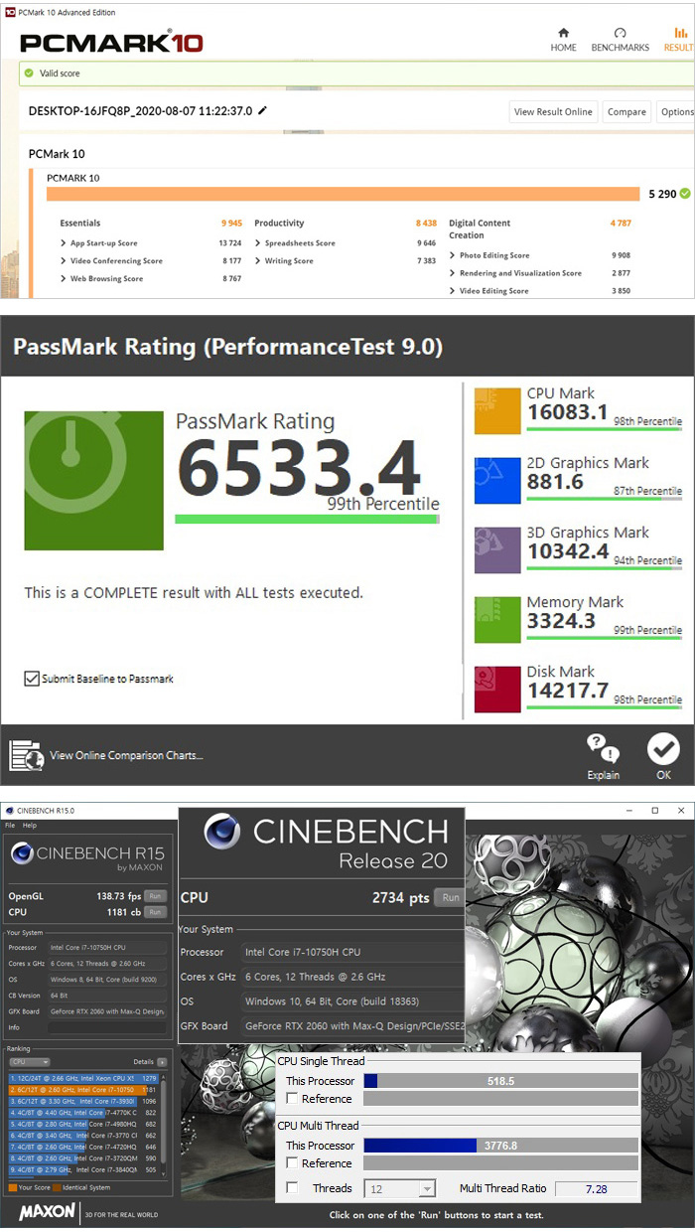This screenshot has width=695, height=1232.
Task: Click the Info field in Your System
Action: 107,1027
